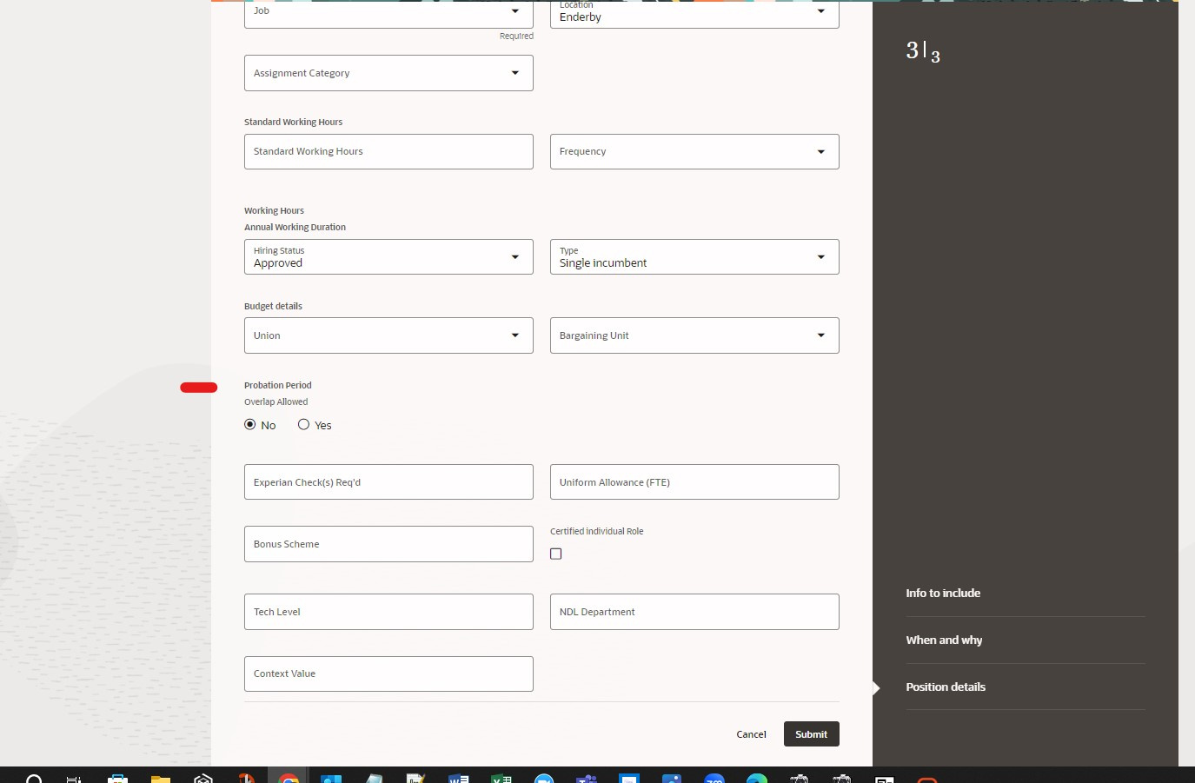Select Yes for Overlap Allowed
Image resolution: width=1195 pixels, height=783 pixels.
coord(303,425)
